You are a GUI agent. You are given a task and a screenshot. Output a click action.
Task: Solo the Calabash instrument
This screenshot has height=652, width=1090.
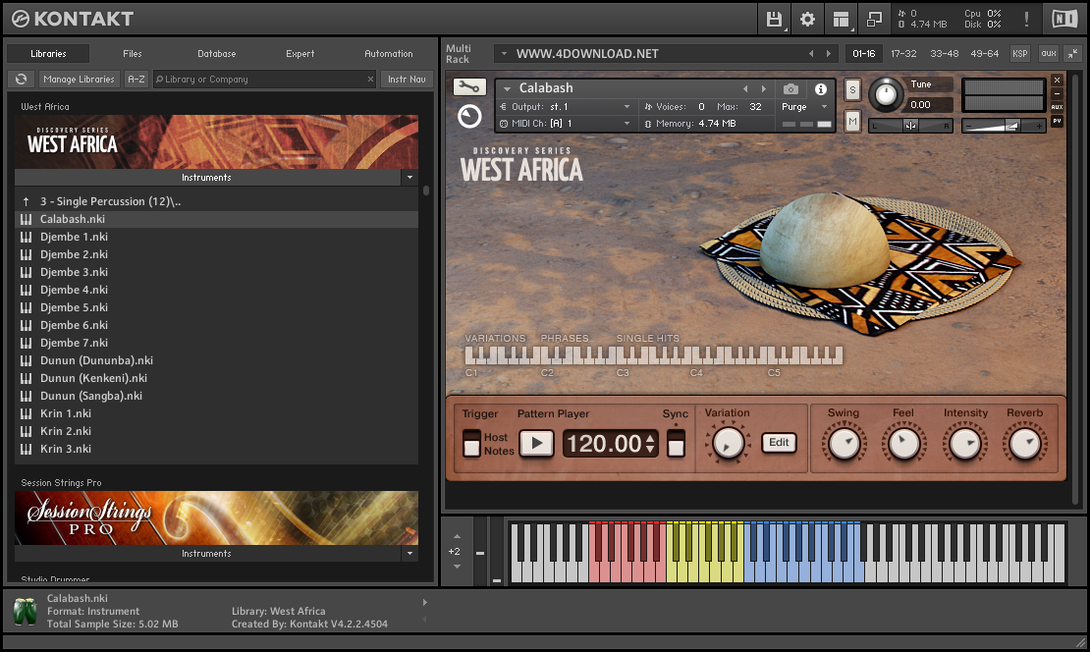853,89
